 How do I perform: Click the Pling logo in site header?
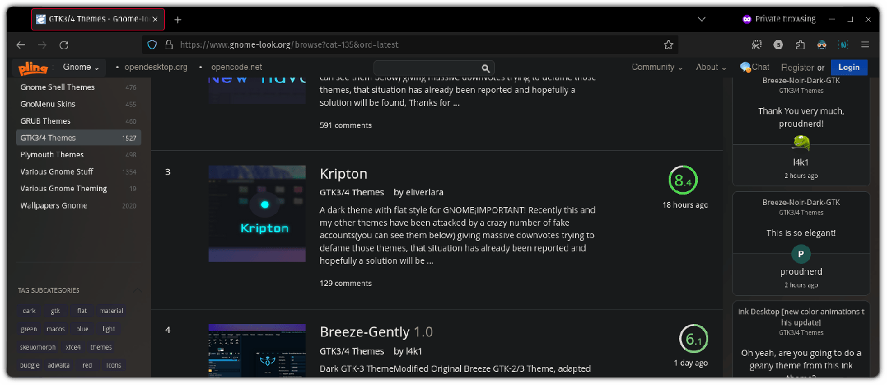(33, 68)
